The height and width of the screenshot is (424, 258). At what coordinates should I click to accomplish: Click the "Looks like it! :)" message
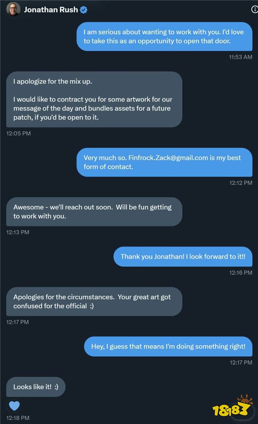(36, 387)
